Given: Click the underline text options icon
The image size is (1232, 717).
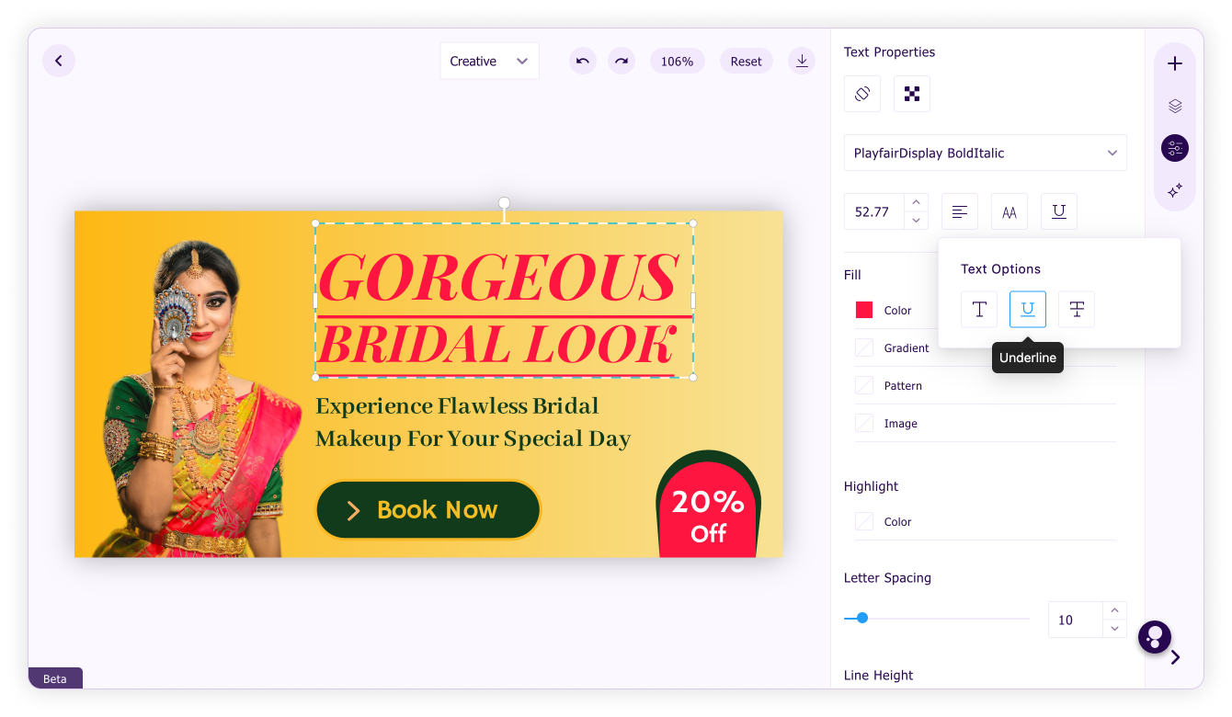Looking at the screenshot, I should pos(1059,211).
